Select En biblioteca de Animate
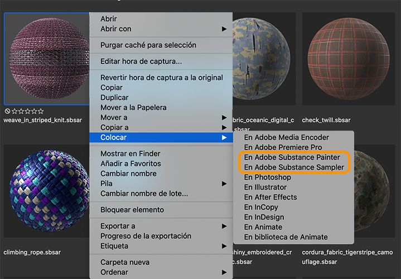This screenshot has height=279, width=401. (293, 237)
